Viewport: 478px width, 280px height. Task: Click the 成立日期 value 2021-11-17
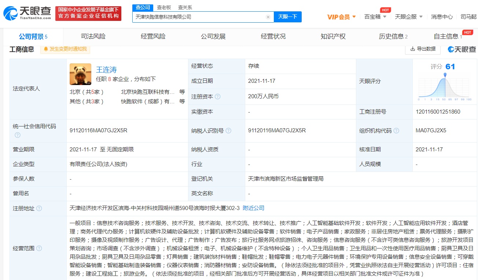(262, 81)
